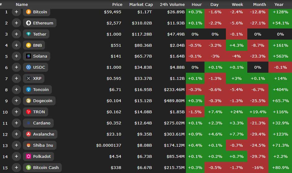This screenshot has height=173, width=292.
Task: Click the Tether logo icon
Action: (29, 34)
